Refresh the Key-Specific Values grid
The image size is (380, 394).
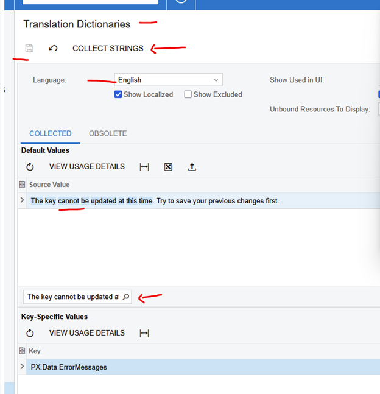pyautogui.click(x=30, y=333)
